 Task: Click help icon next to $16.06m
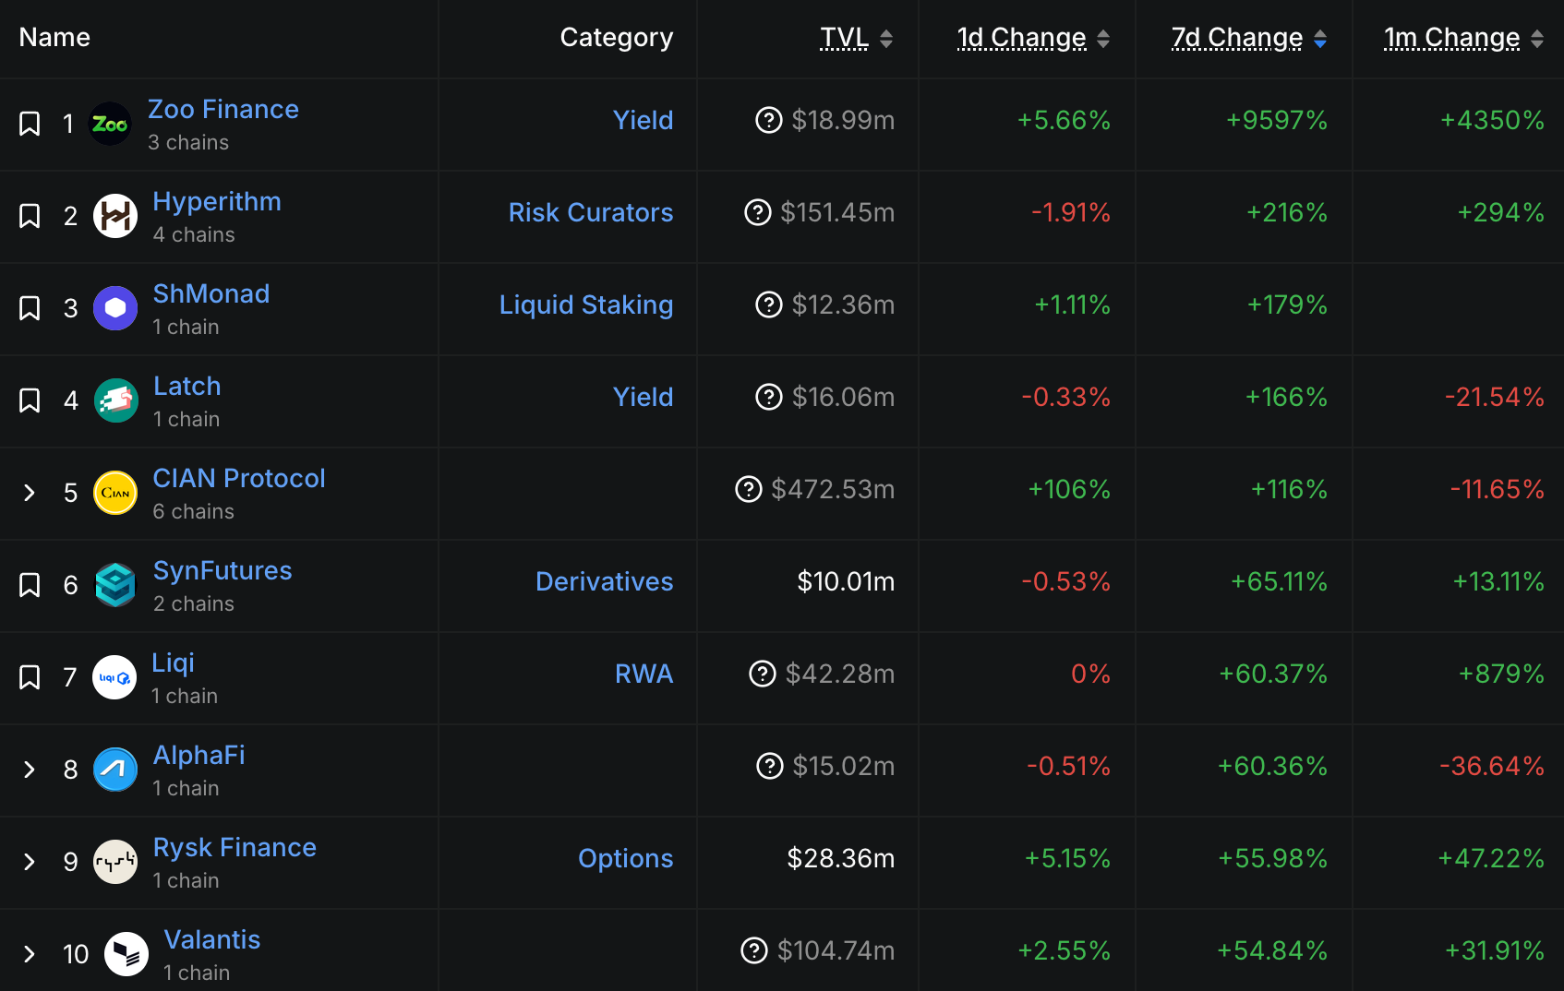click(x=769, y=397)
